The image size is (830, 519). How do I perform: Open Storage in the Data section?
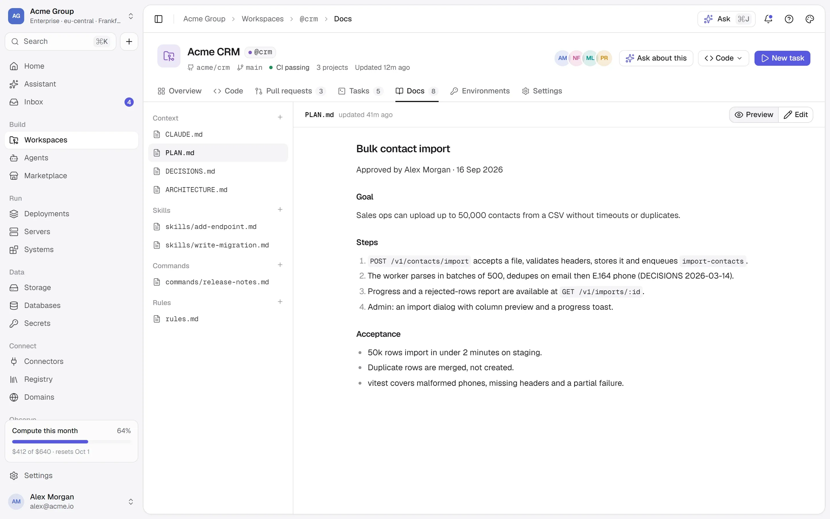coord(71,288)
